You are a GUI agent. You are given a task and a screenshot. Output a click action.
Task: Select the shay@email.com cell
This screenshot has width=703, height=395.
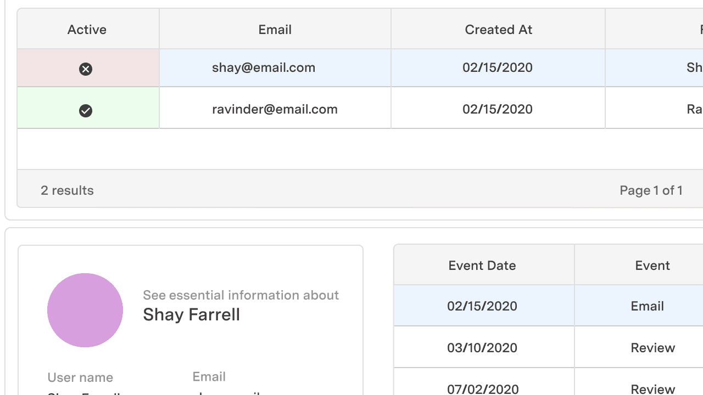click(x=275, y=68)
